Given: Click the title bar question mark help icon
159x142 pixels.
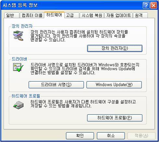Looking at the screenshot, I should click(x=146, y=5).
